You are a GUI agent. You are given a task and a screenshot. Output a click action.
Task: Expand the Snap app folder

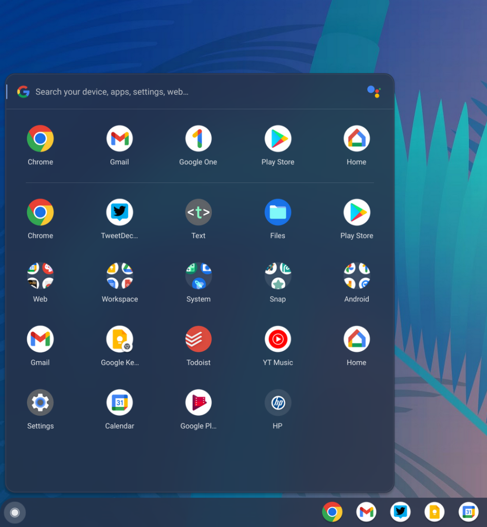tap(278, 275)
